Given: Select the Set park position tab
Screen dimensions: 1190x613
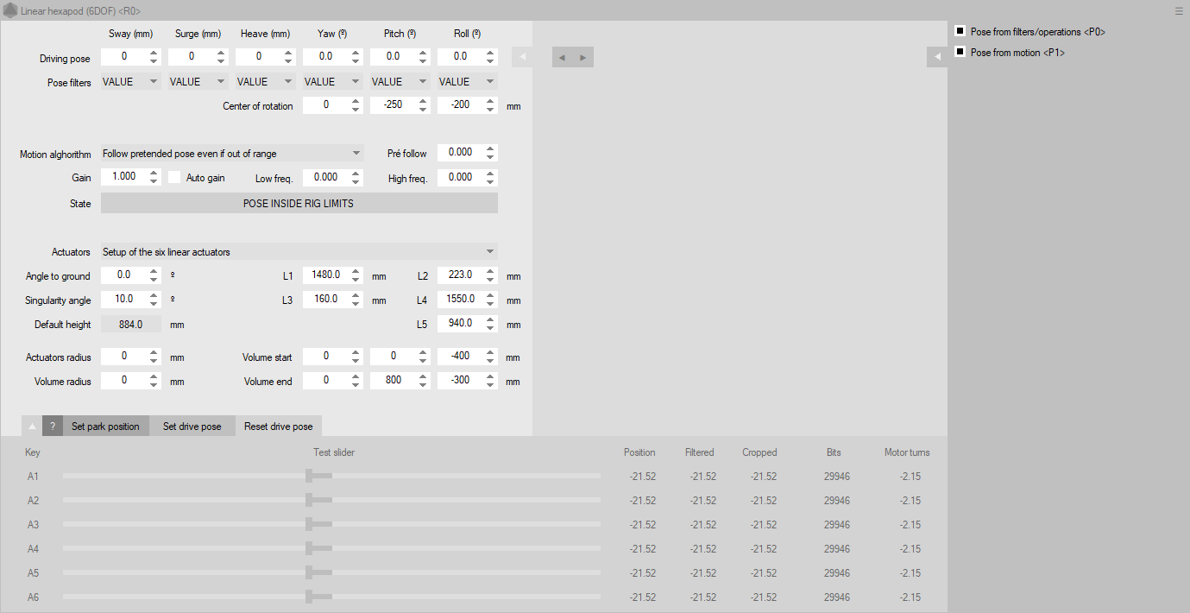Looking at the screenshot, I should (x=105, y=427).
